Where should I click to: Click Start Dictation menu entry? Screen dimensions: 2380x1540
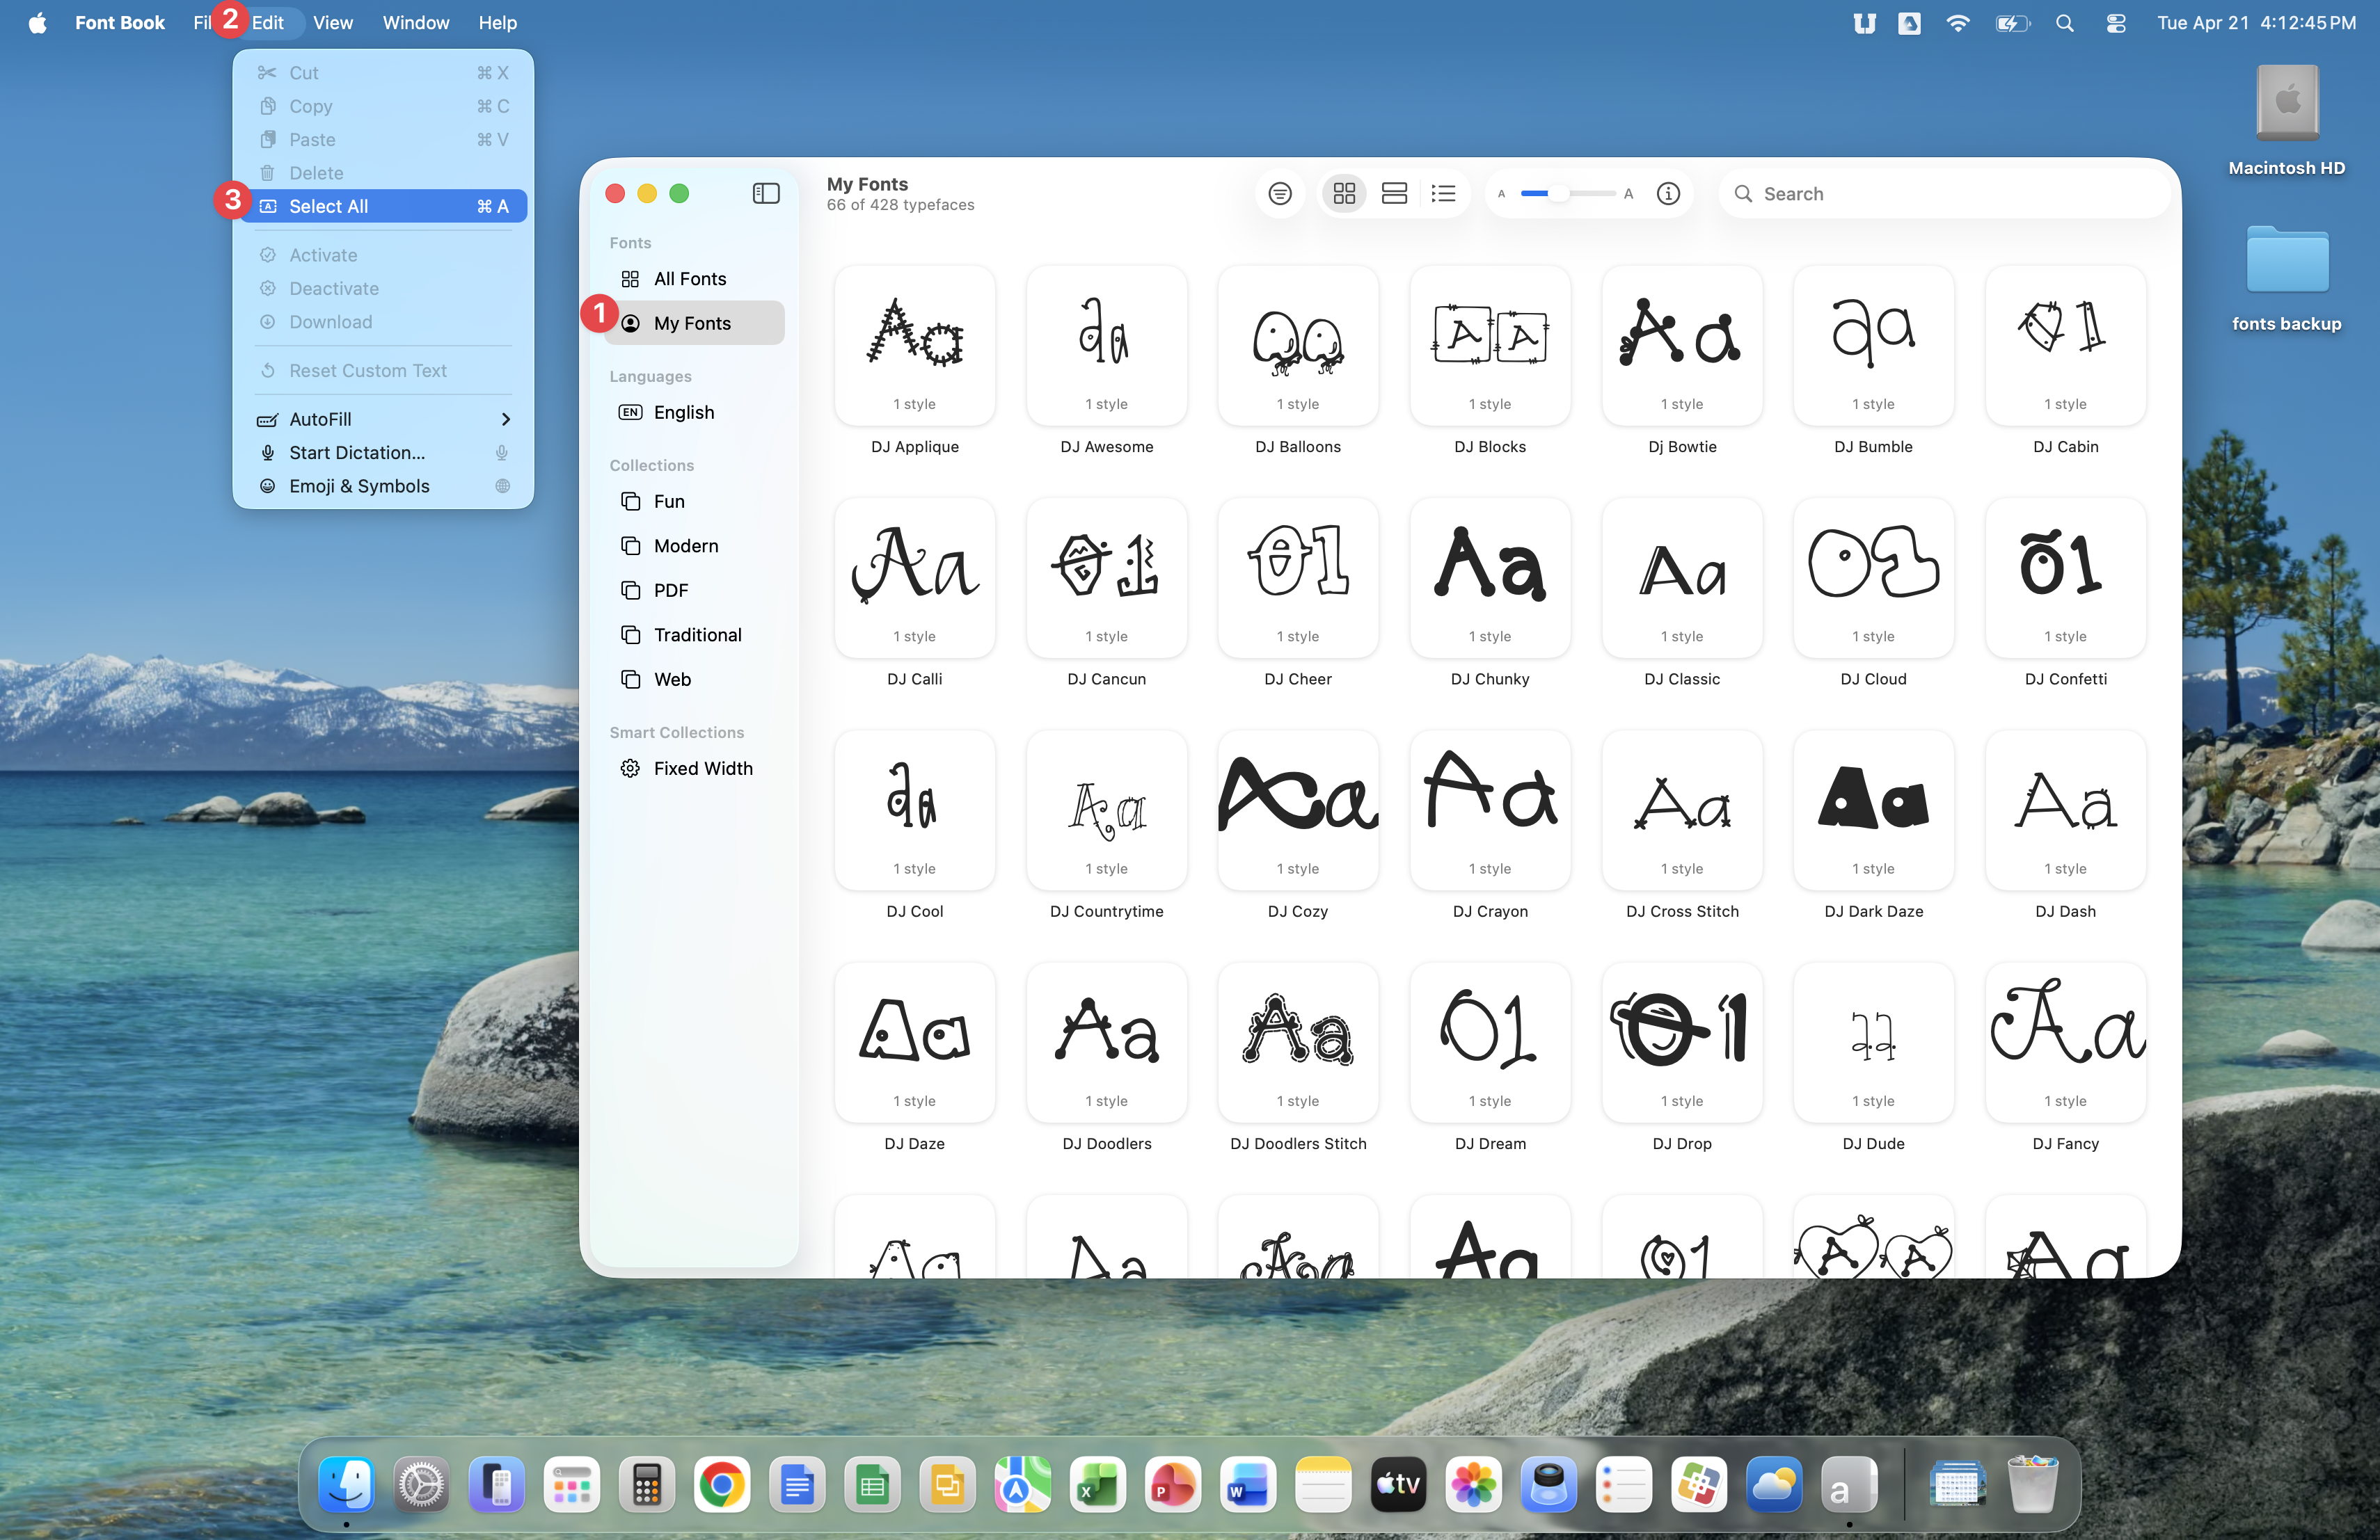tap(357, 453)
